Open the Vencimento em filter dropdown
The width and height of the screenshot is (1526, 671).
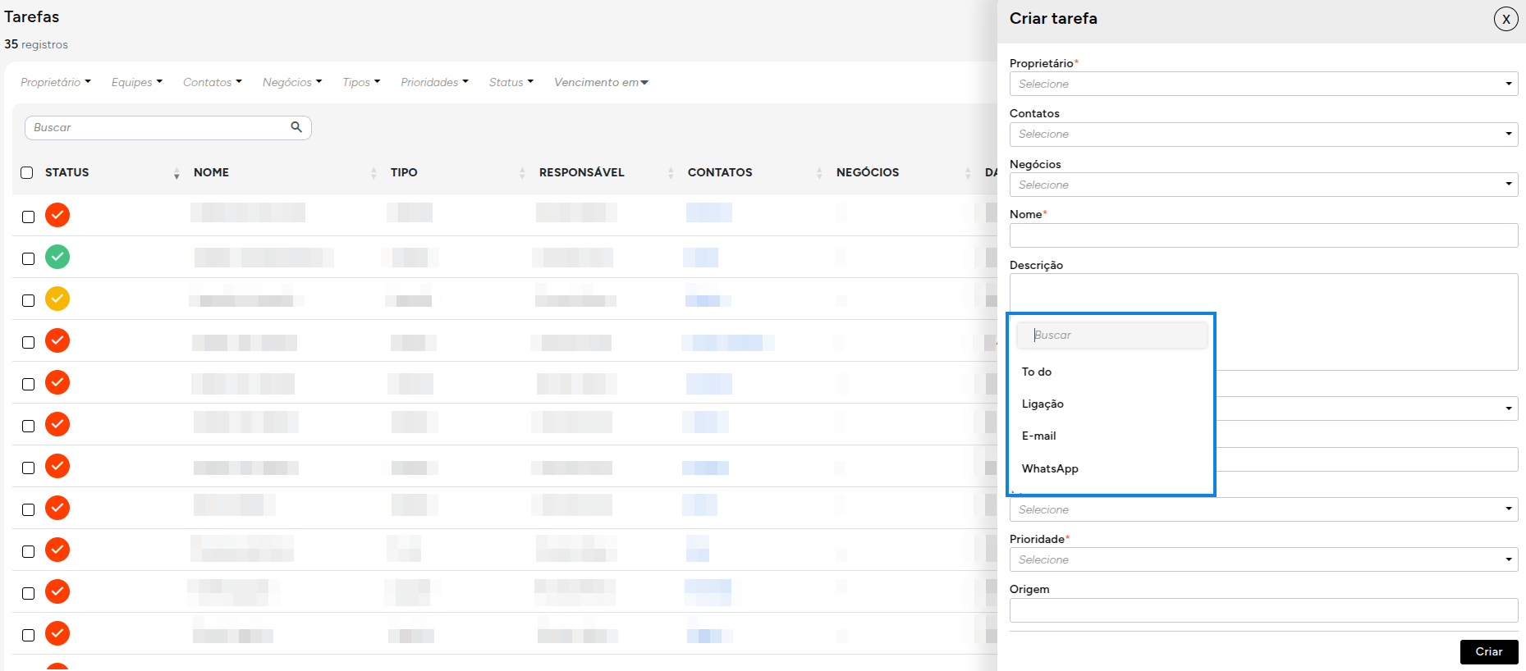[601, 82]
